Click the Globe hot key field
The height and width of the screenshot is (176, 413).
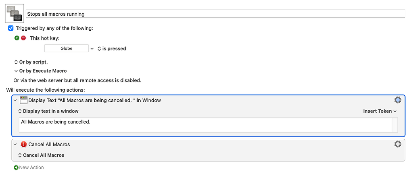(67, 48)
